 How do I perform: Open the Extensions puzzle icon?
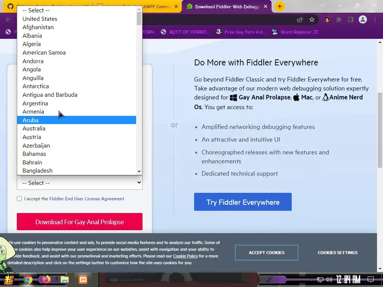tap(339, 19)
